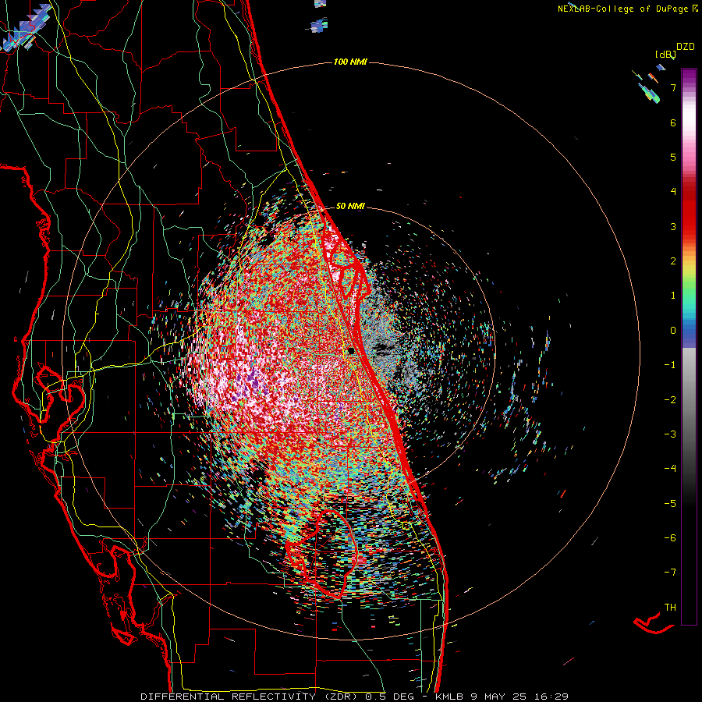Click the [dB] units label

pos(665,55)
